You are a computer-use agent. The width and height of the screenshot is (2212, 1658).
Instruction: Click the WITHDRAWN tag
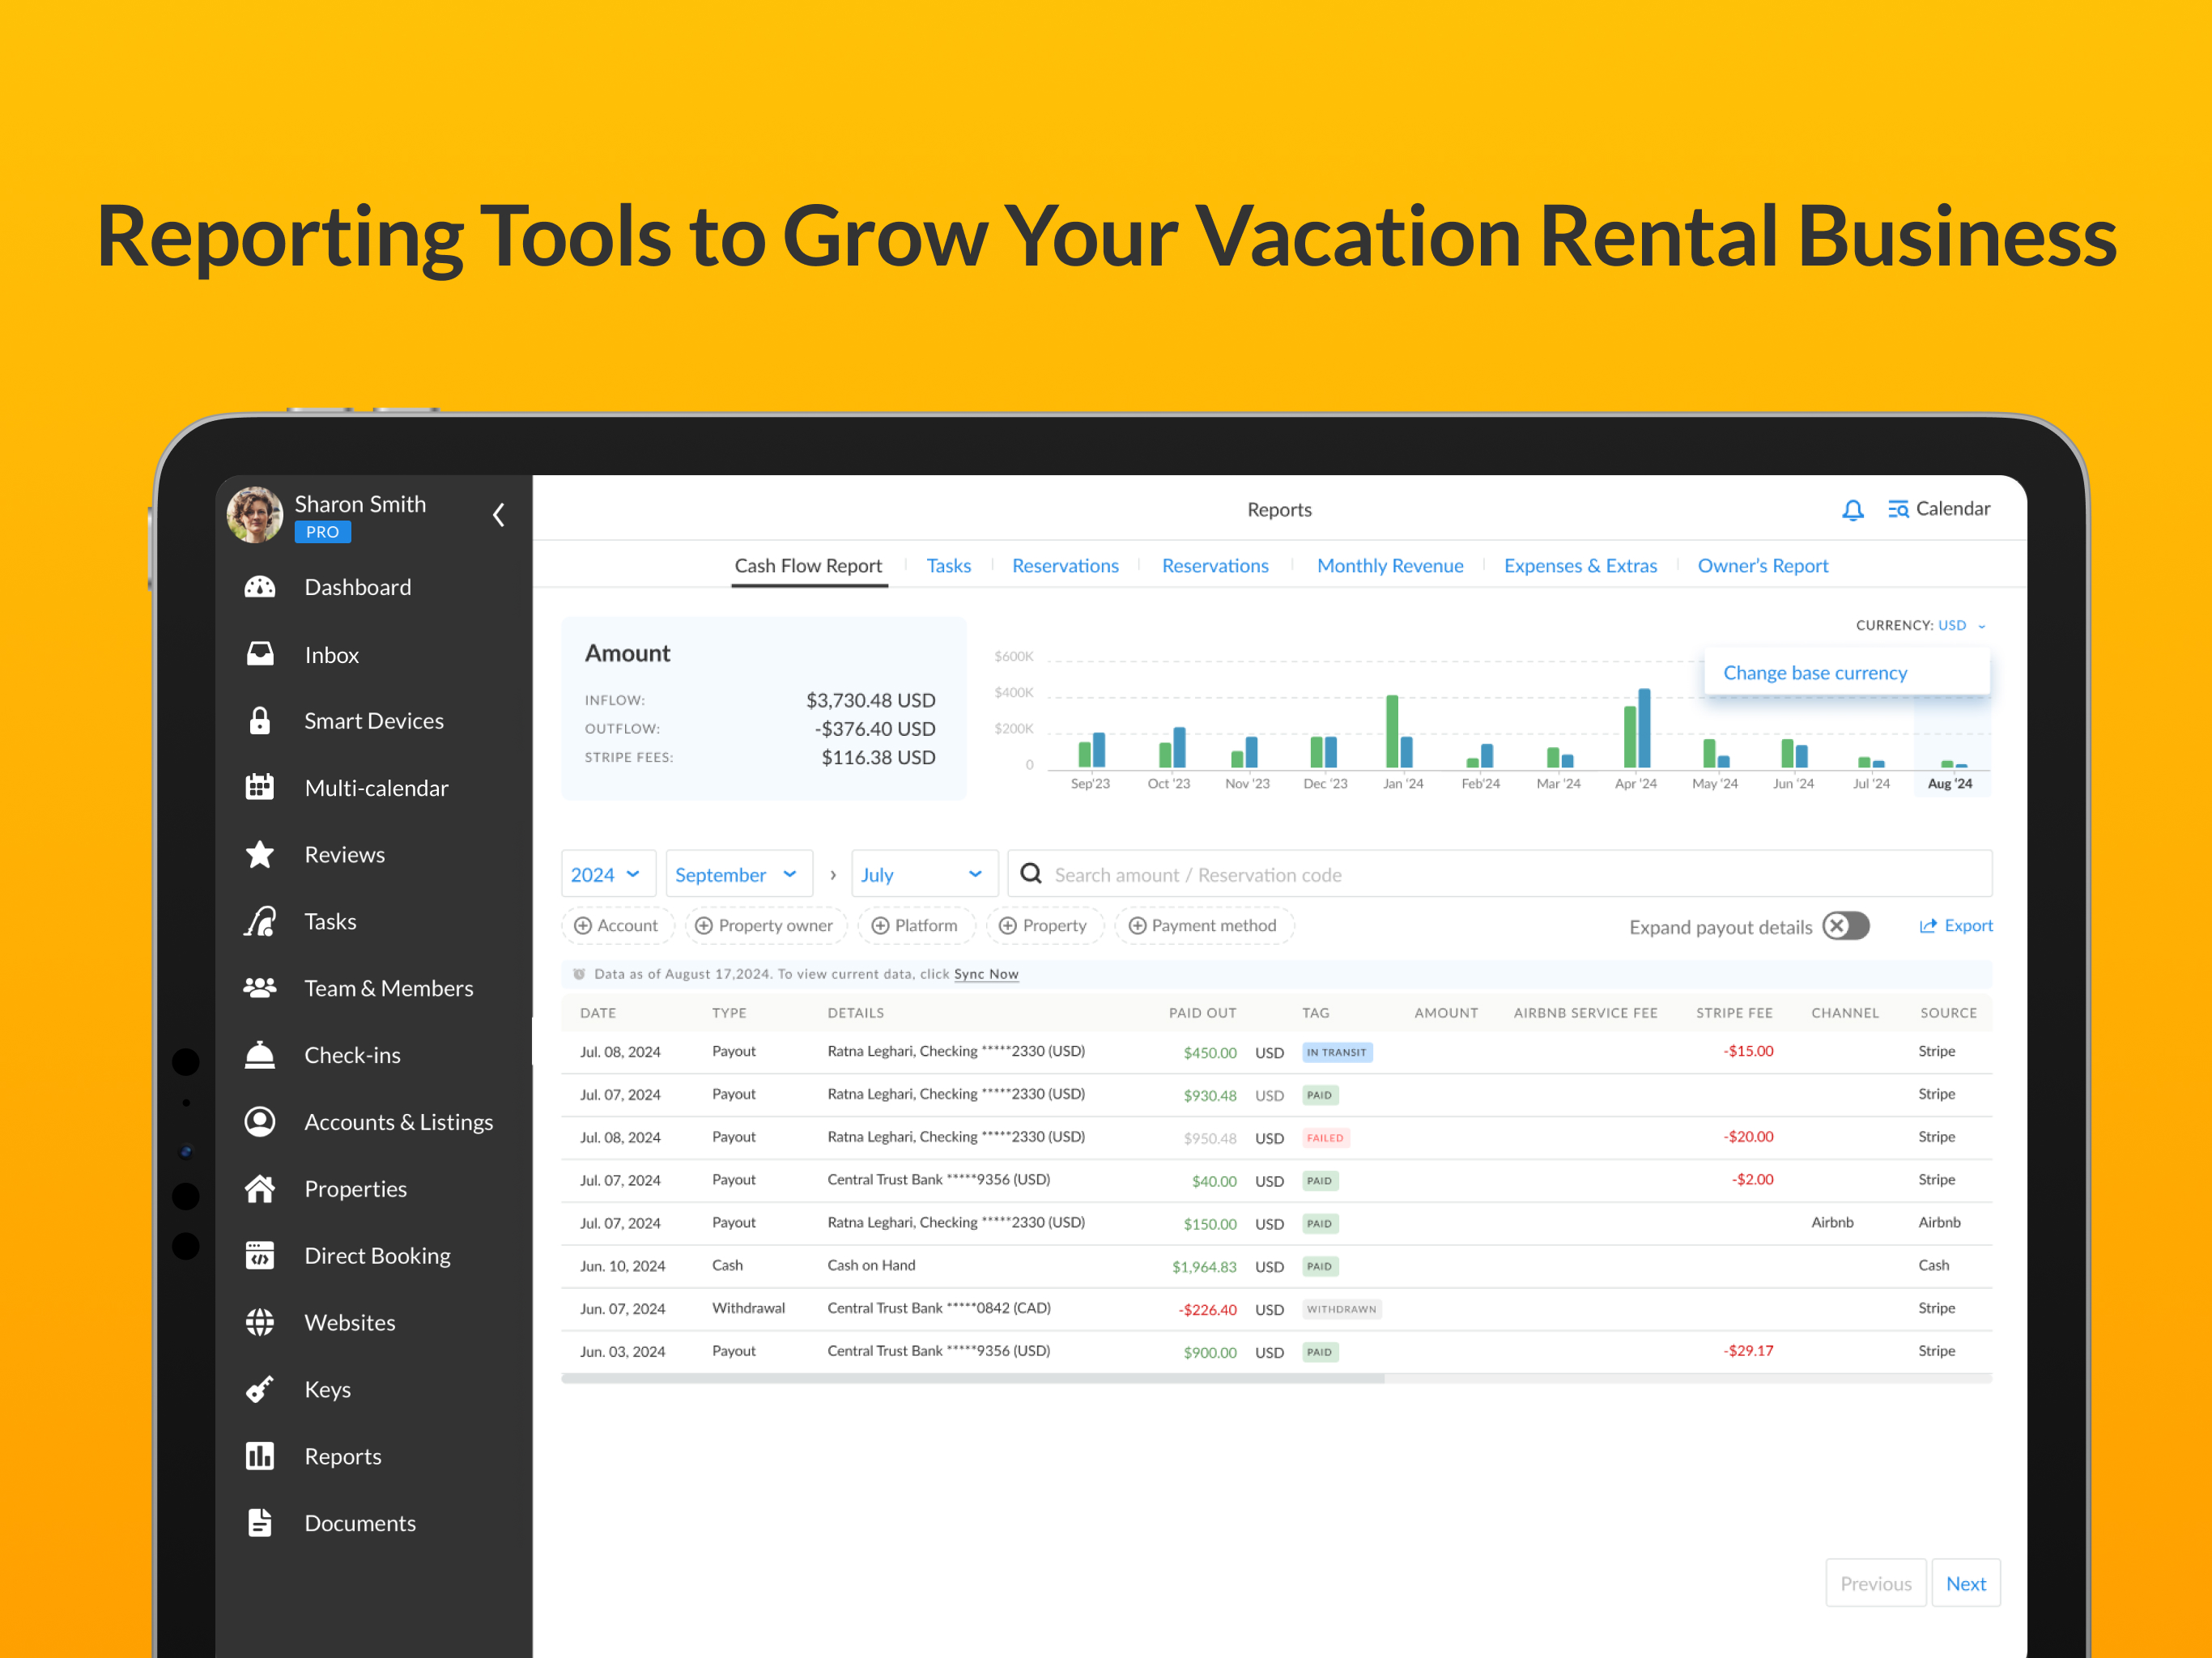click(1342, 1309)
